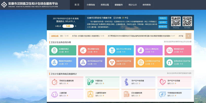The height and width of the screenshot is (103, 206).
Task: Click the 儿童预防接种 clipboard icon
Action: [x=90, y=94]
